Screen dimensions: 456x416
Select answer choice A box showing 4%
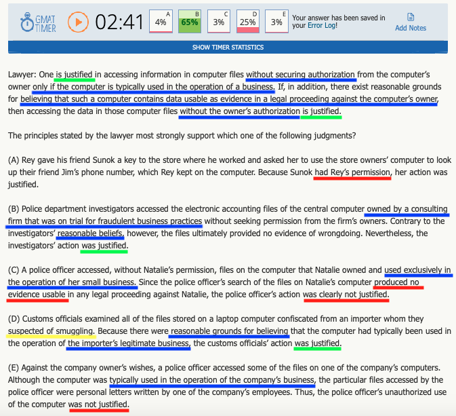[161, 22]
